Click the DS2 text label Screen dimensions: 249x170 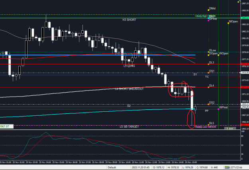tap(212, 103)
